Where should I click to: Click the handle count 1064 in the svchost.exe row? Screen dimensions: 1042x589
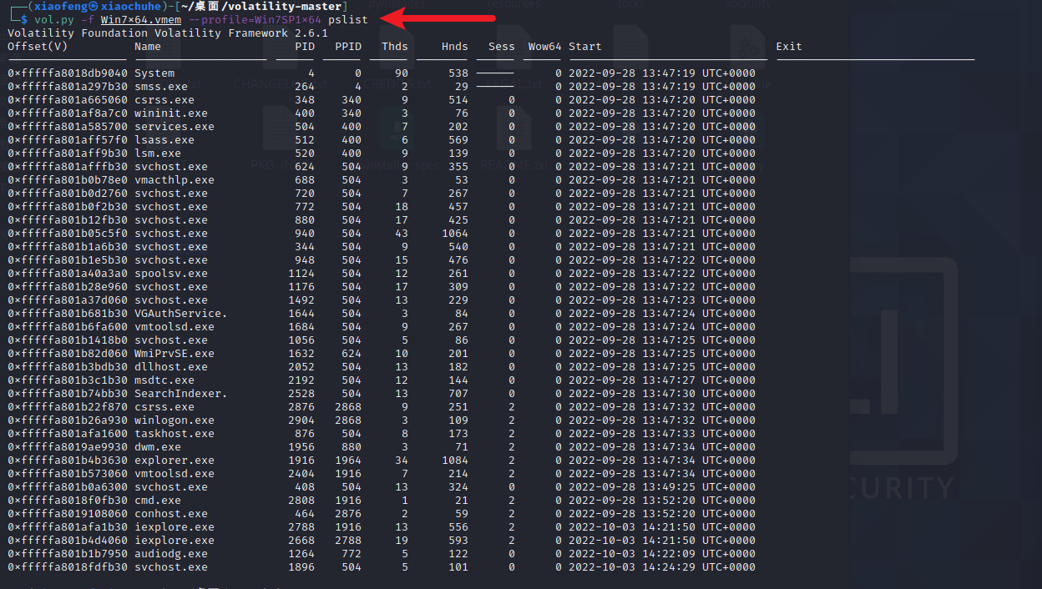(x=455, y=233)
